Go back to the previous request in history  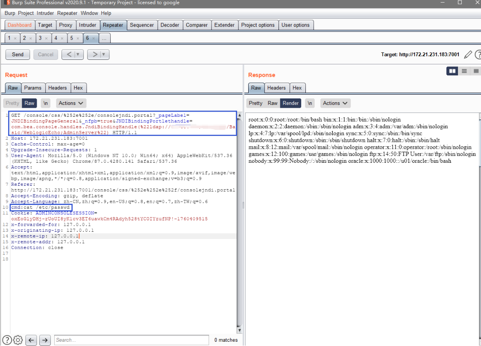click(69, 55)
